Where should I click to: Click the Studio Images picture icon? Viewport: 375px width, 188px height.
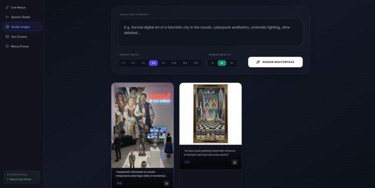(x=7, y=27)
